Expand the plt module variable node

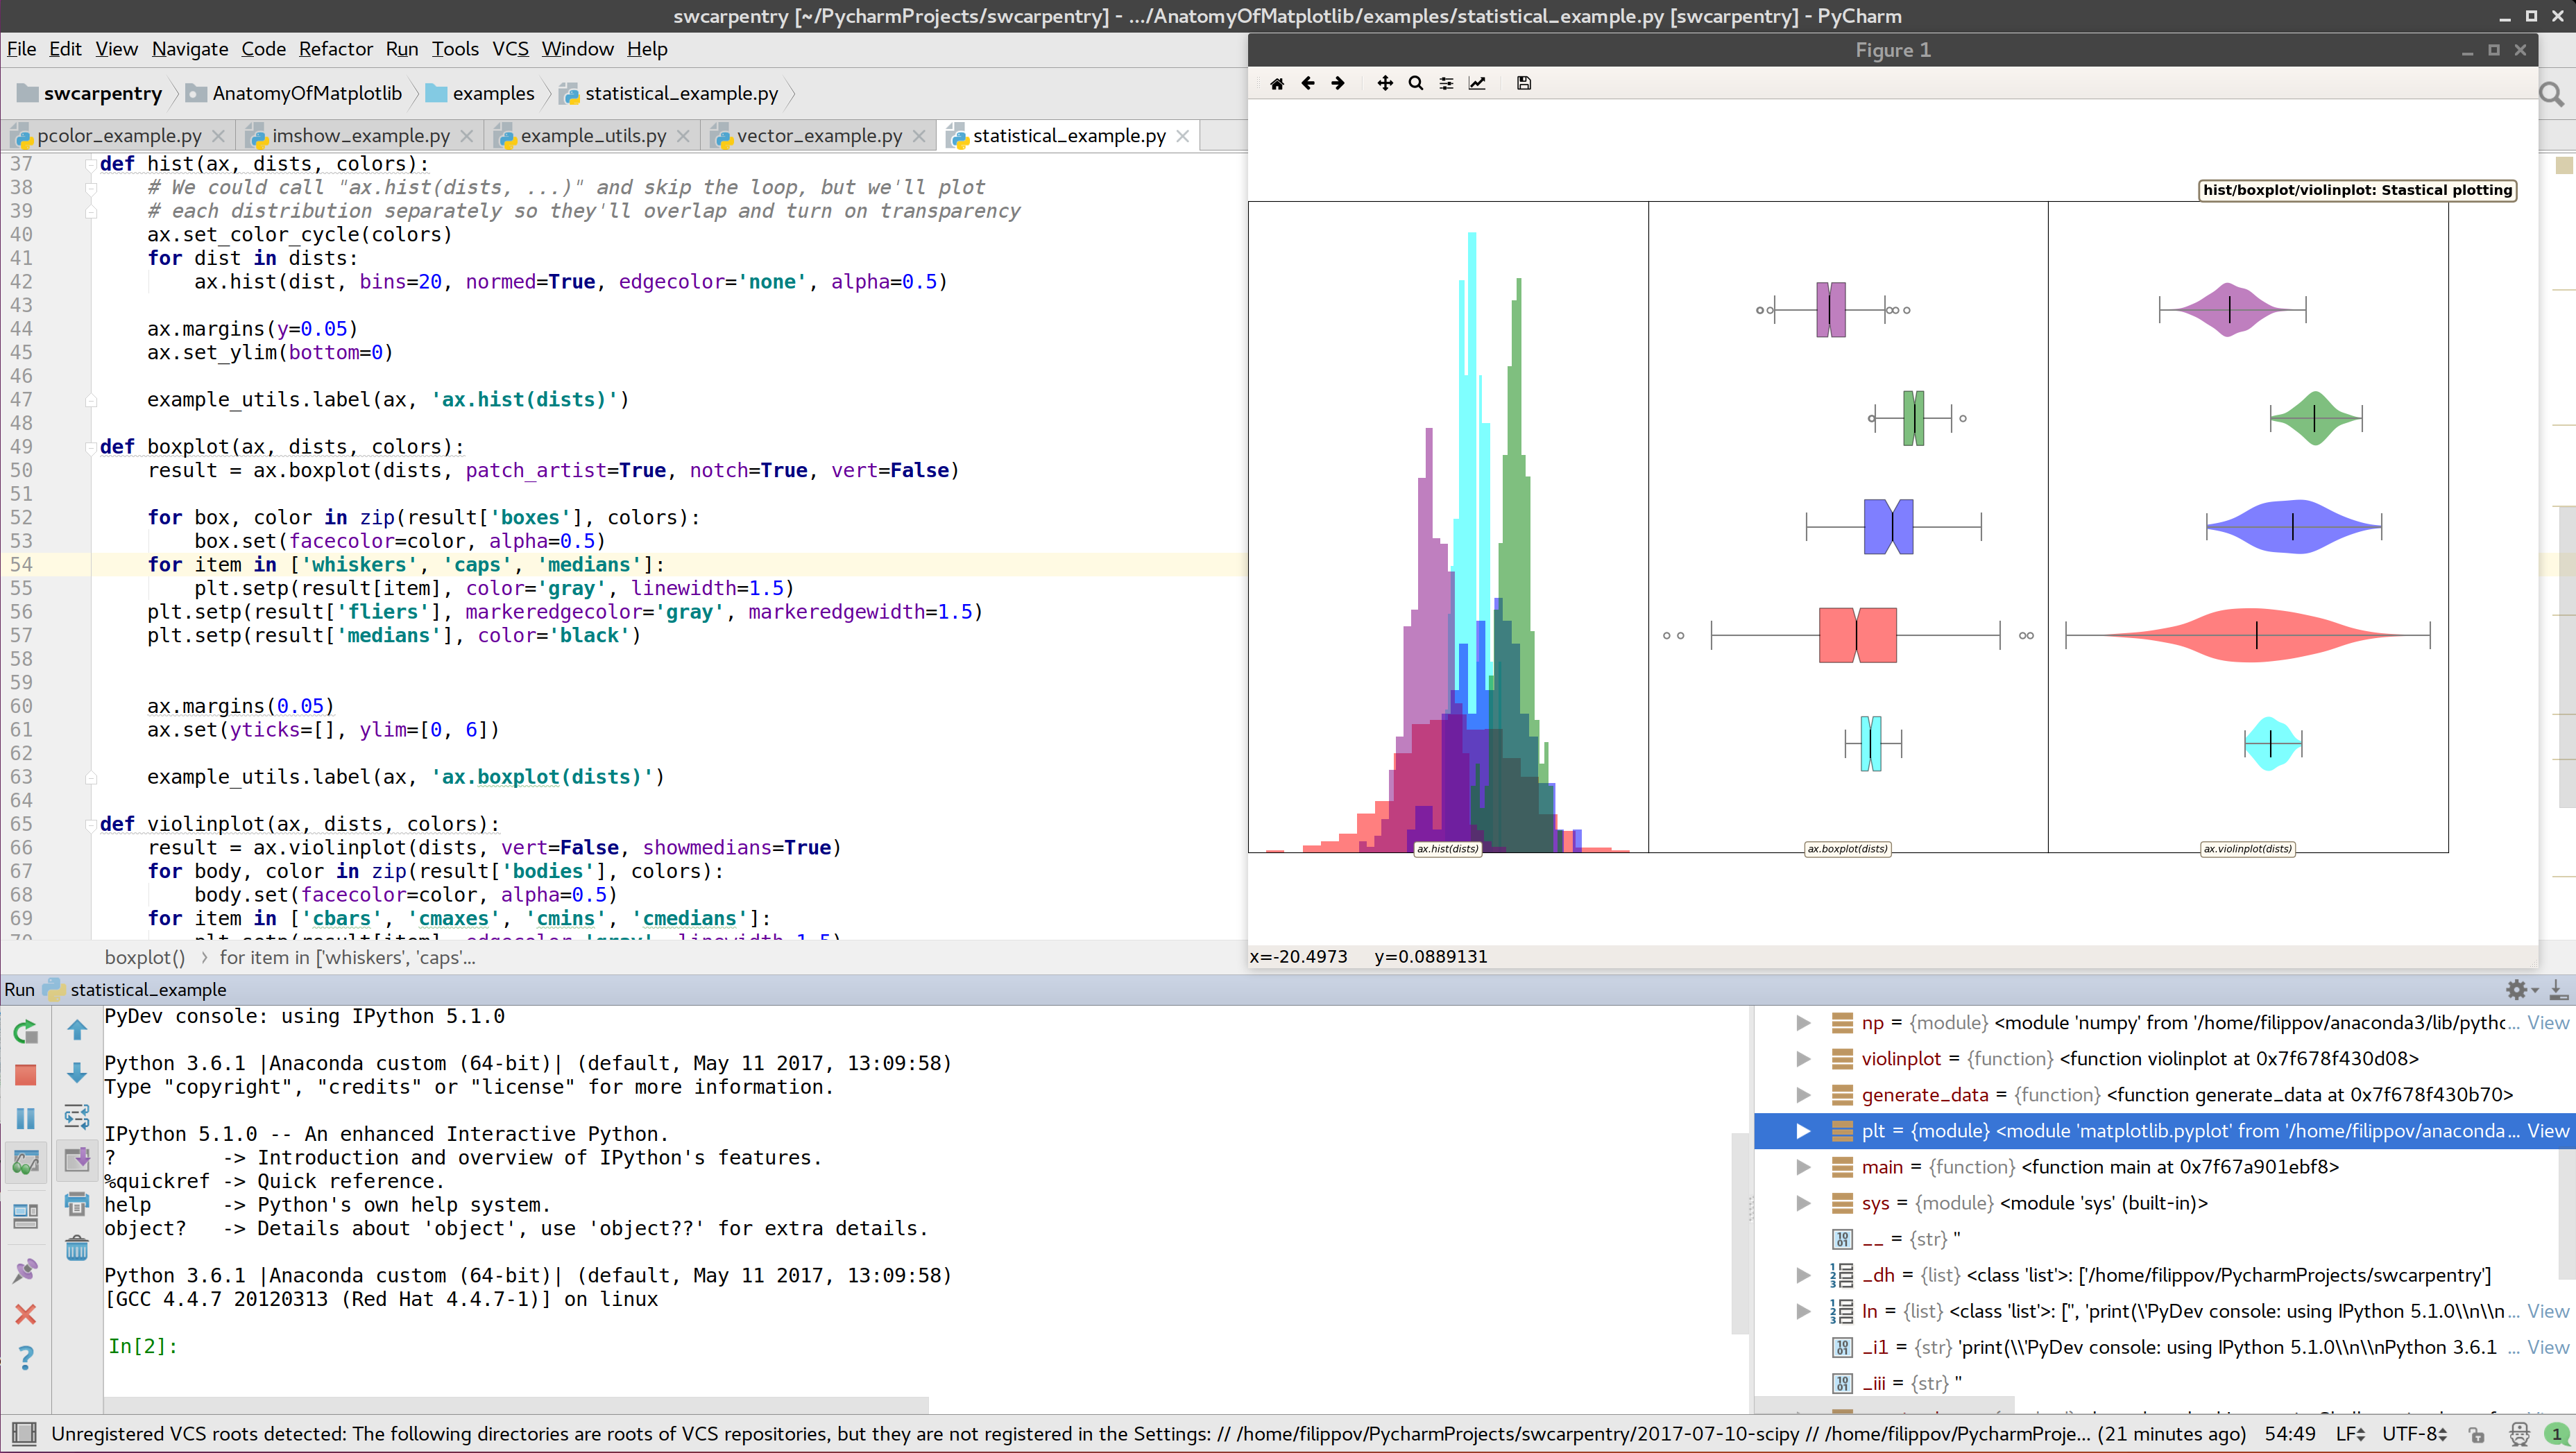point(1803,1131)
